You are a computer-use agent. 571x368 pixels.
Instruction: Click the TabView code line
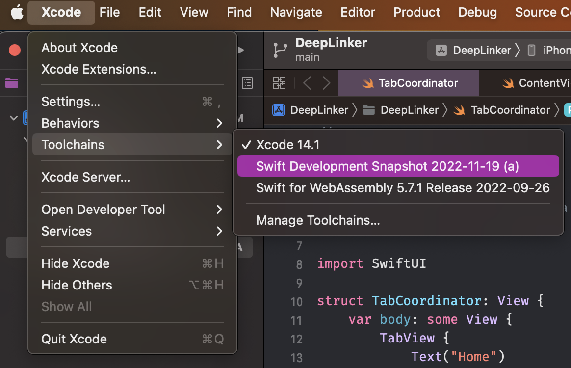tap(415, 338)
